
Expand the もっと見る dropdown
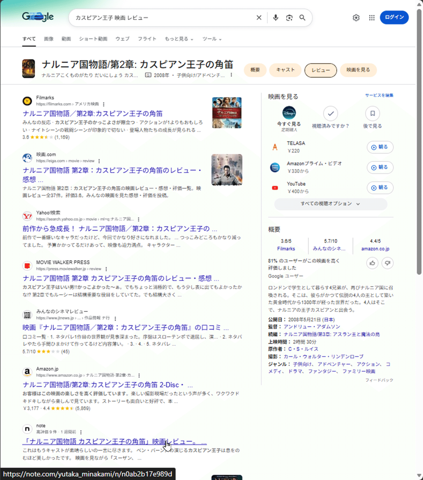pos(179,39)
